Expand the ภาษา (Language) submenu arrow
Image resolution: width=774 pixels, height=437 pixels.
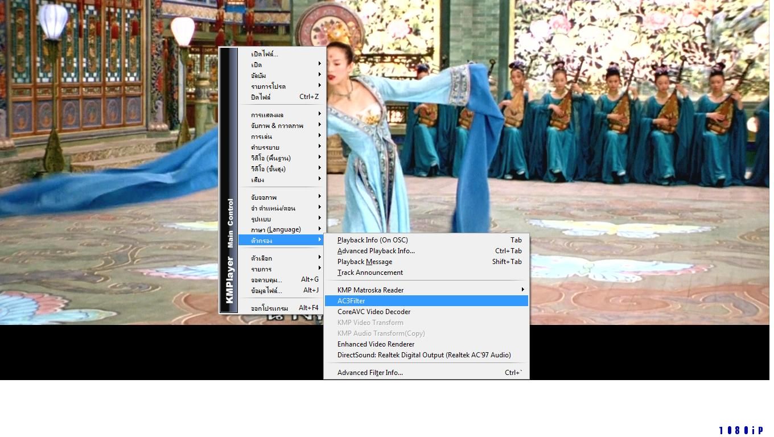(x=320, y=229)
